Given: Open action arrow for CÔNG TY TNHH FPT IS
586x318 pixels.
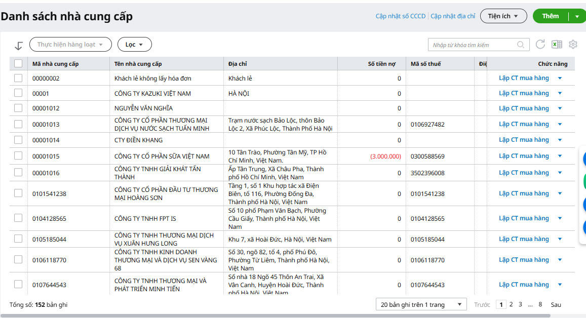Looking at the screenshot, I should click(x=560, y=218).
